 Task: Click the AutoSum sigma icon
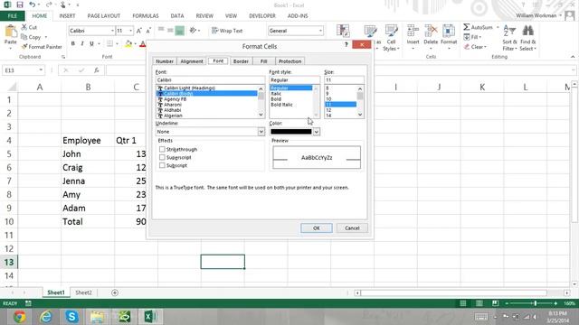tap(467, 27)
